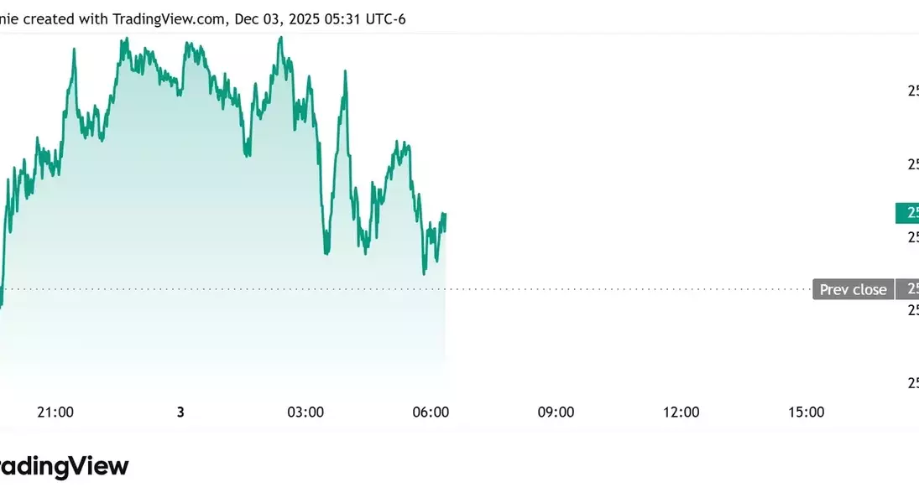
Task: Click the price axis label below Prev close tag
Action: (912, 309)
